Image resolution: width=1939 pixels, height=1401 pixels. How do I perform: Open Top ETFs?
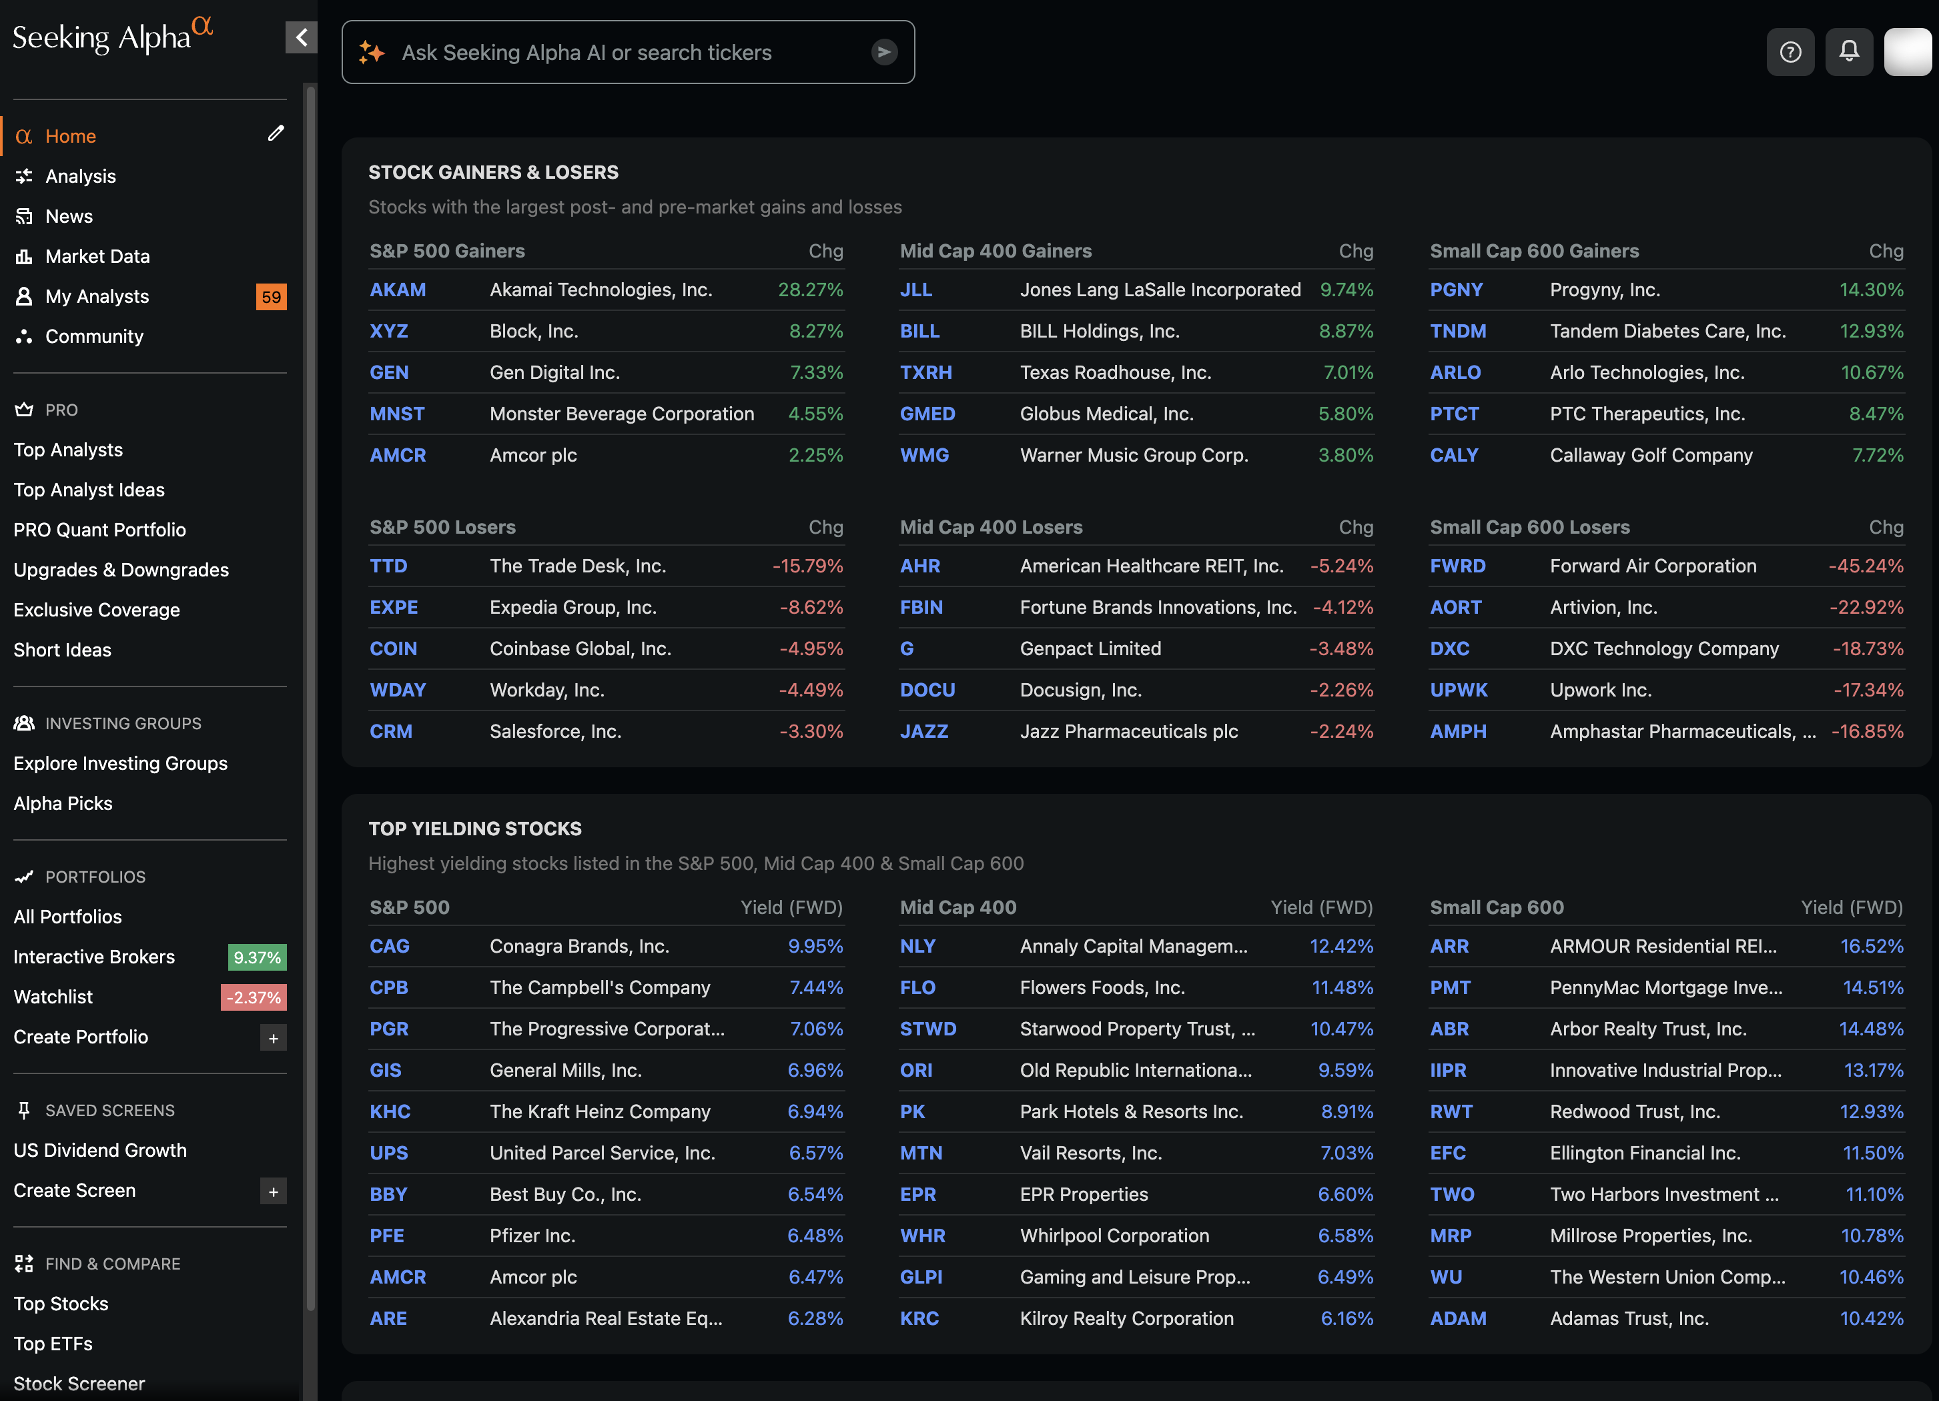(x=52, y=1344)
